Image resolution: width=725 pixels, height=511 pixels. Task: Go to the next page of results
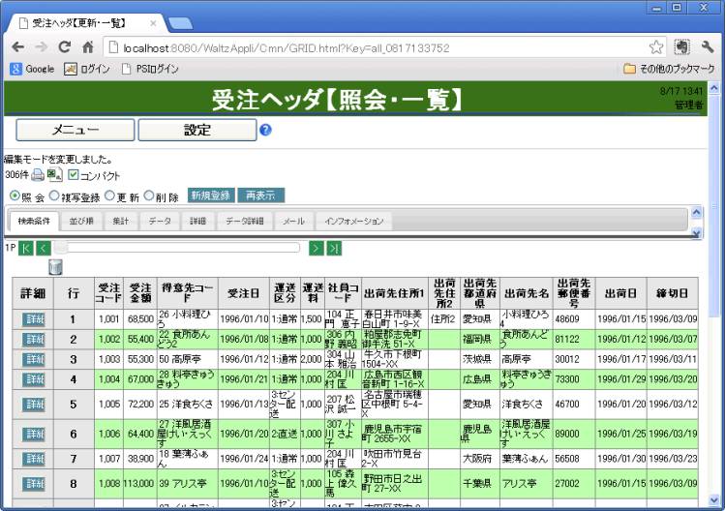tap(316, 248)
